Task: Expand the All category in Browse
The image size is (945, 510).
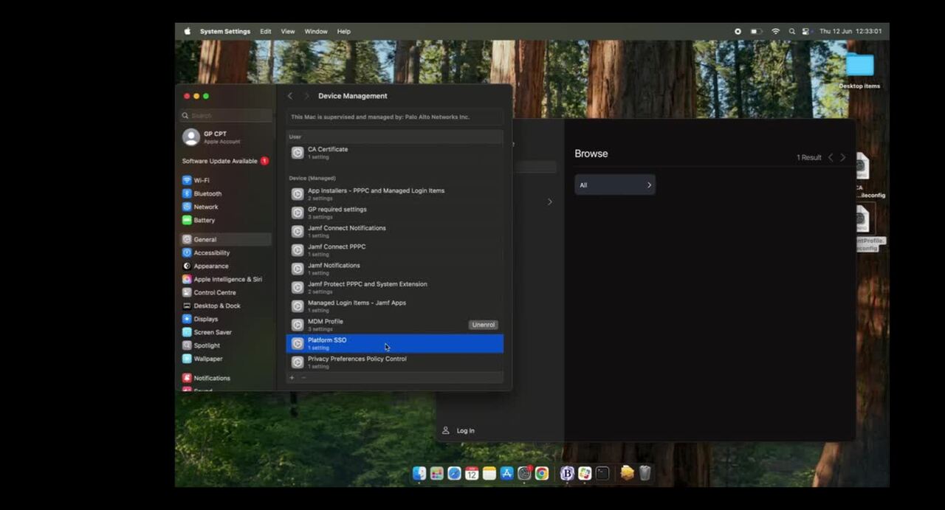Action: (x=615, y=185)
